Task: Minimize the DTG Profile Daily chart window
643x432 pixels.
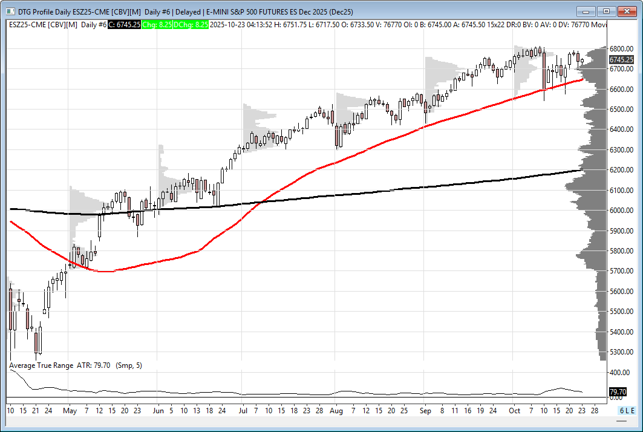Action: pos(586,11)
